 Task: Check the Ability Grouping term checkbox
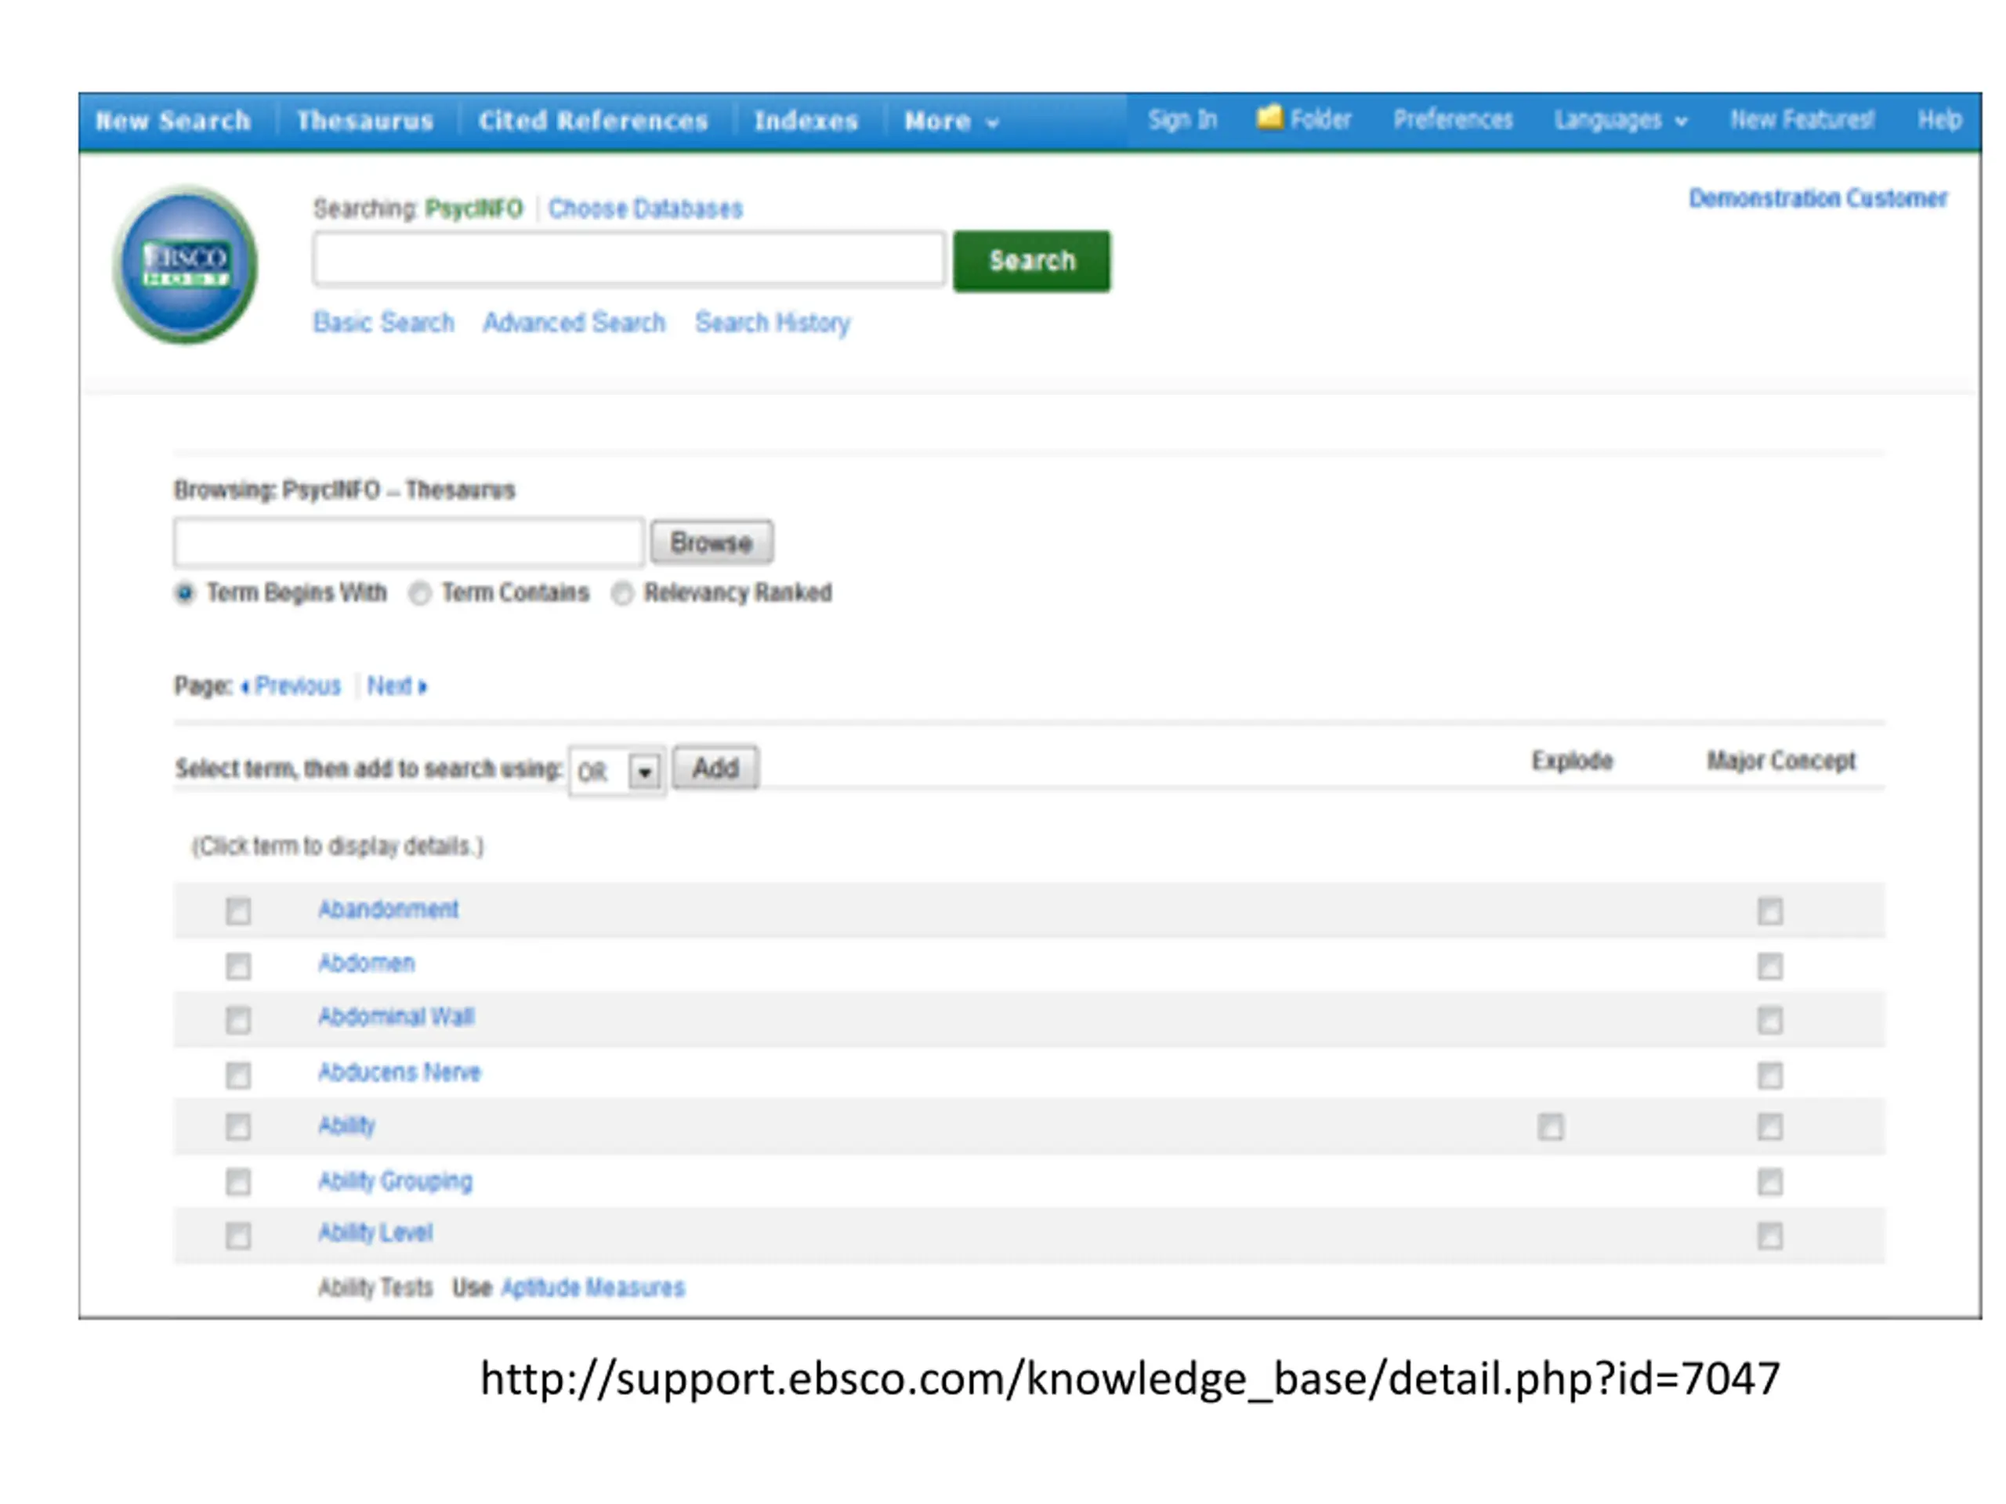point(238,1182)
